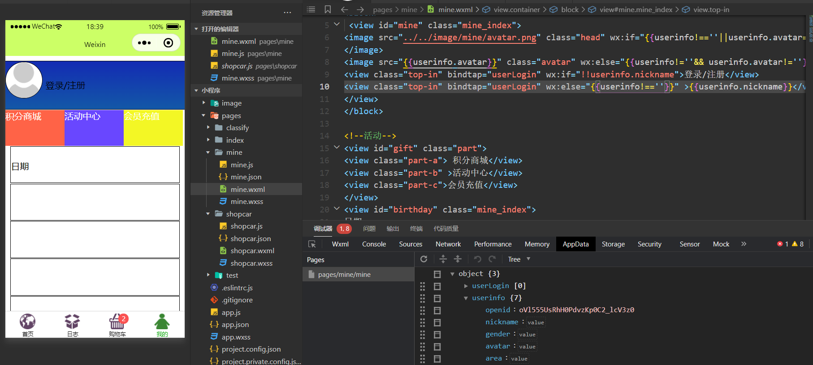
Task: Tap the 日志 tab bar icon
Action: [x=72, y=322]
